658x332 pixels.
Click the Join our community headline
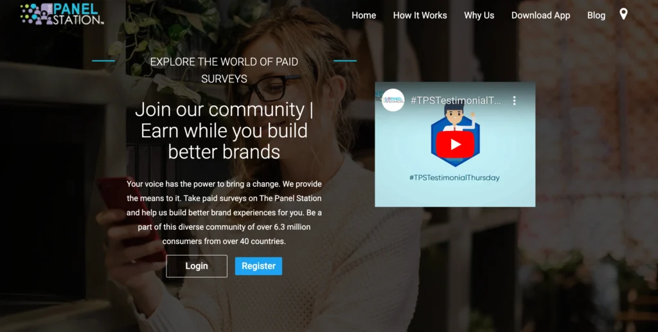tap(224, 130)
